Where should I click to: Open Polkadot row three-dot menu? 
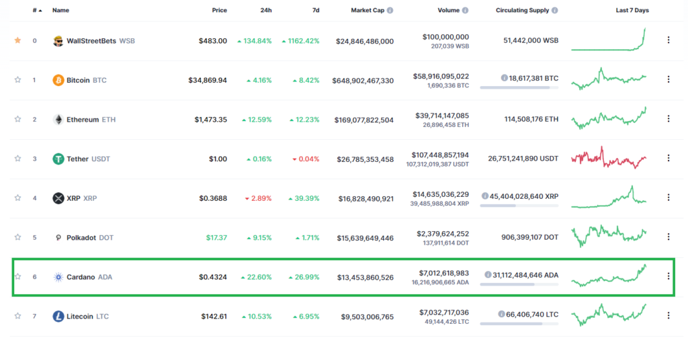669,237
